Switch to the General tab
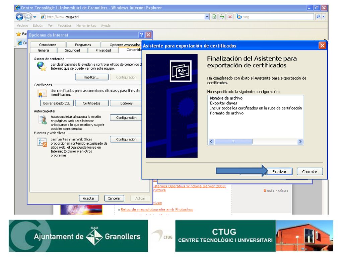This screenshot has height=257, width=343. 44,50
